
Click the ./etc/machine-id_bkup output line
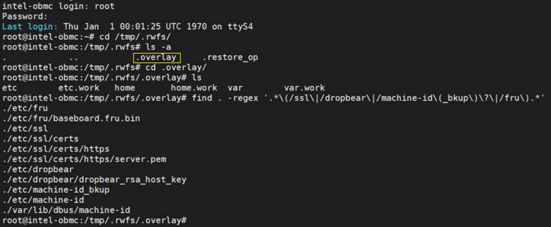coord(56,190)
